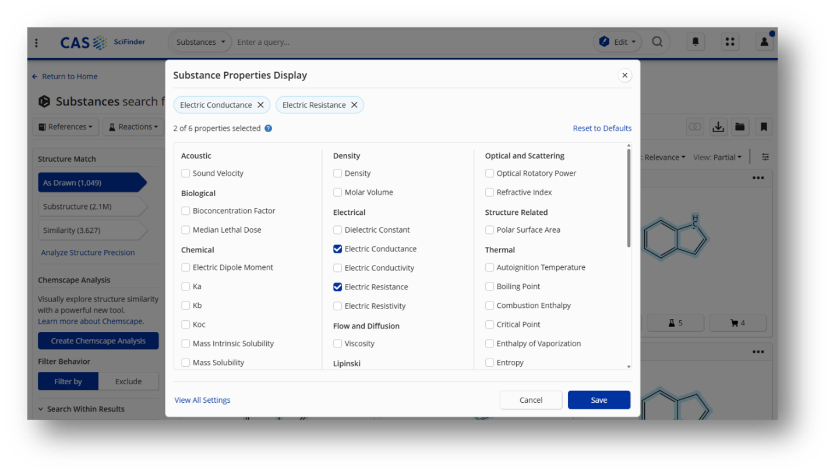Click the Enter a query search field

411,42
